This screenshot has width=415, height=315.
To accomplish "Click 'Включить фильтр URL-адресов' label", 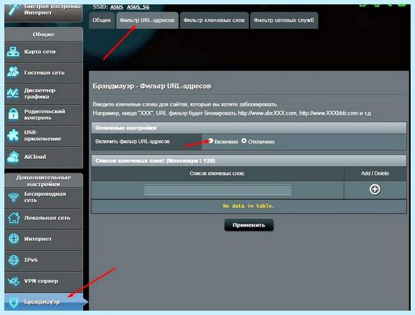I will pyautogui.click(x=132, y=142).
